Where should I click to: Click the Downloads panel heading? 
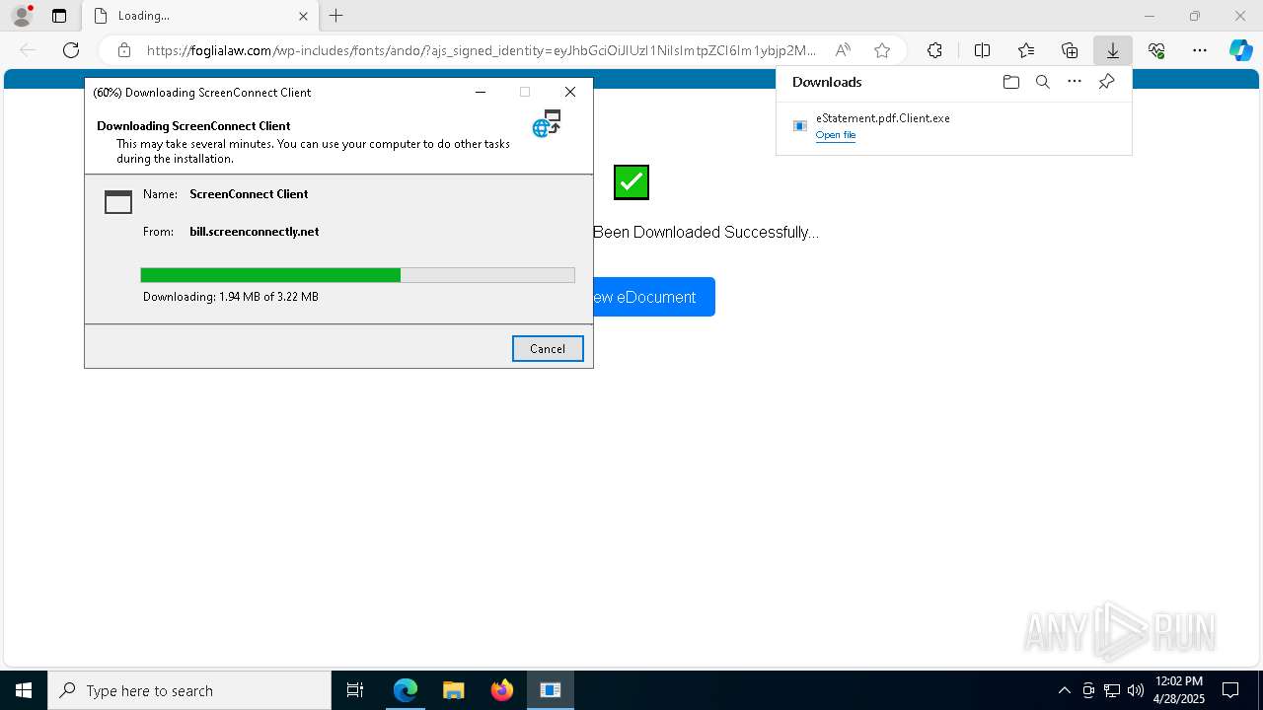click(x=827, y=82)
